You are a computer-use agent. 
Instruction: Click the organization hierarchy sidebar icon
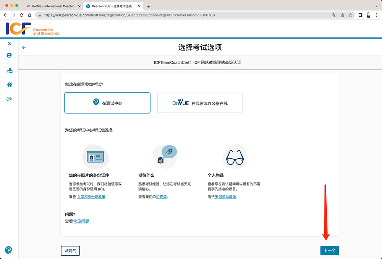pyautogui.click(x=9, y=71)
